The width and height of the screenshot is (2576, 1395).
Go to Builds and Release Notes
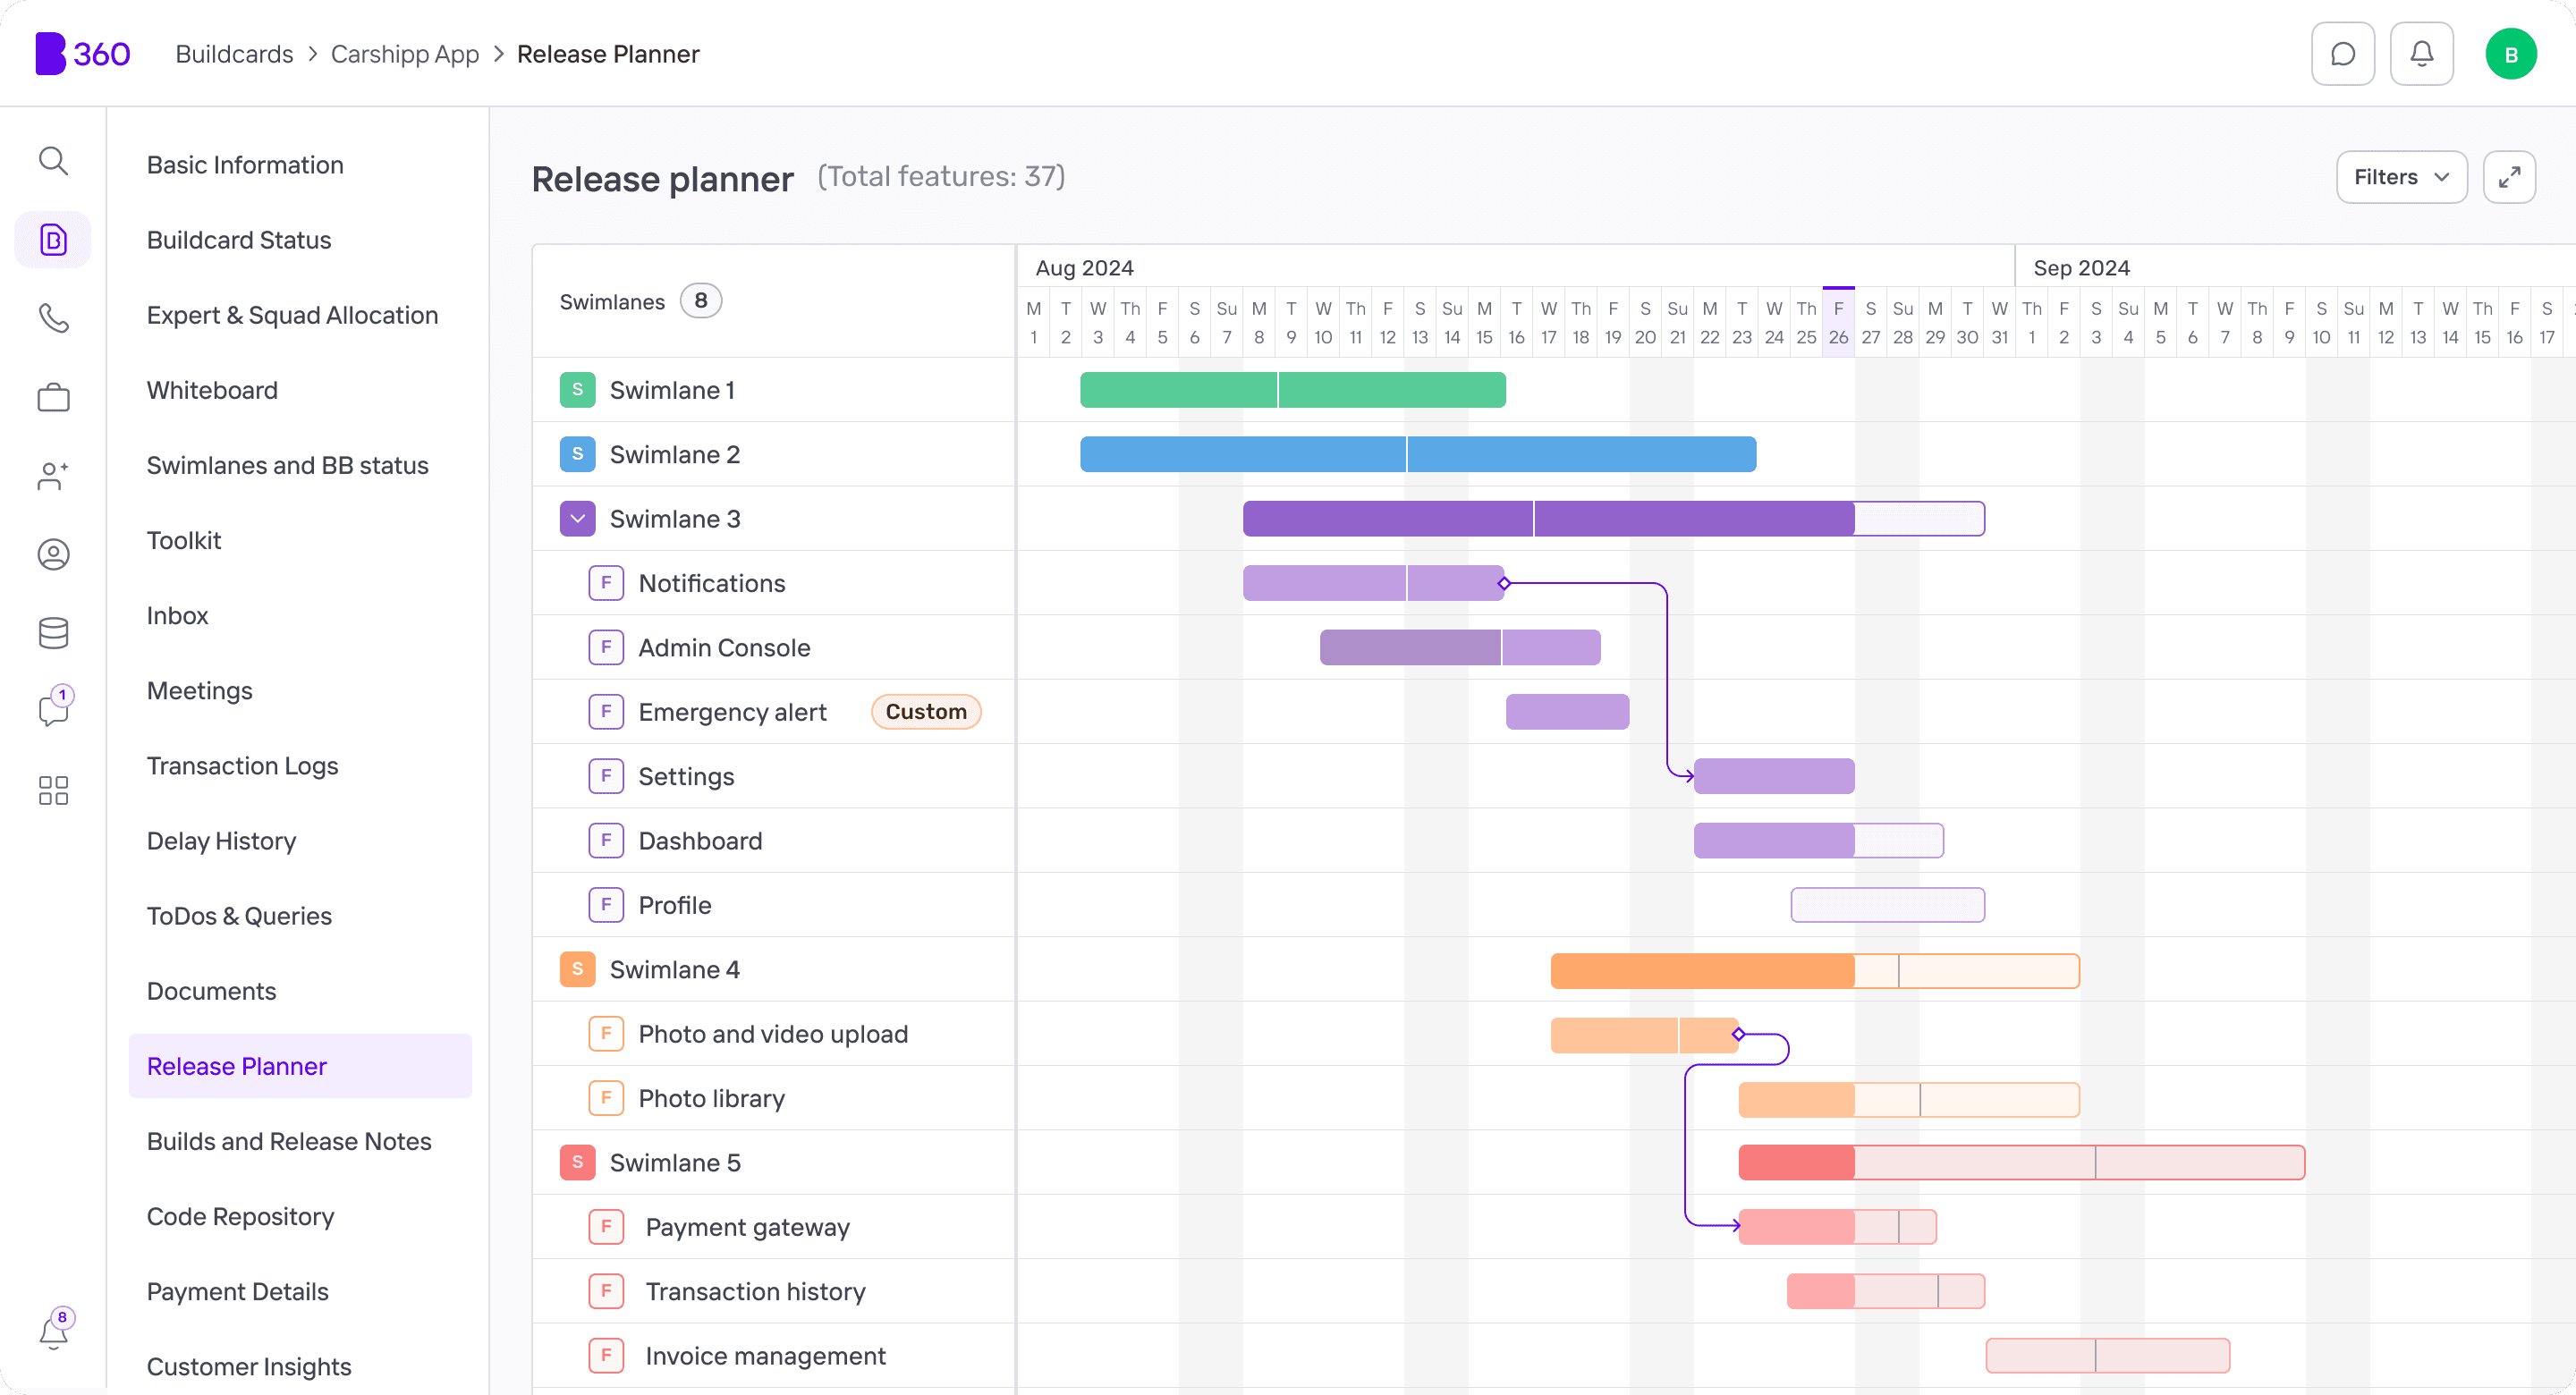pos(289,1141)
